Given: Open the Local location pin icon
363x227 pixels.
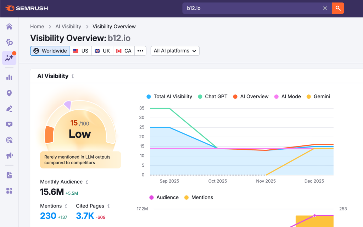Looking at the screenshot, I should tap(9, 93).
